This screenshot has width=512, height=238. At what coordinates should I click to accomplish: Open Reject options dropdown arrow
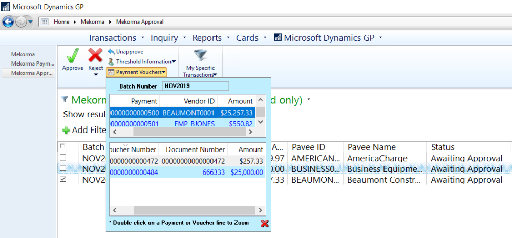[95, 75]
